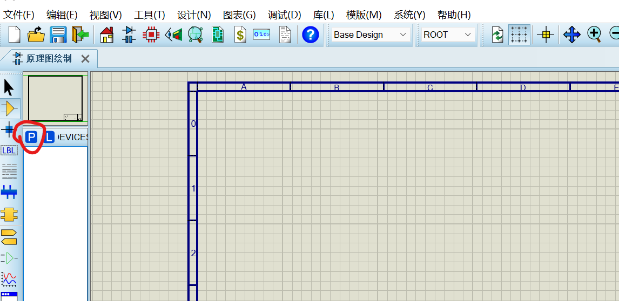Center view with blue pan arrows icon
Image resolution: width=619 pixels, height=301 pixels.
(571, 35)
